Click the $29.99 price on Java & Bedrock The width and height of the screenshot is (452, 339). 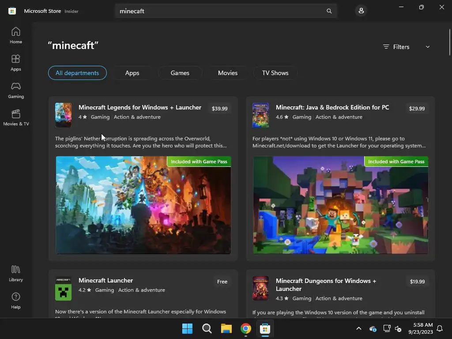[417, 109]
